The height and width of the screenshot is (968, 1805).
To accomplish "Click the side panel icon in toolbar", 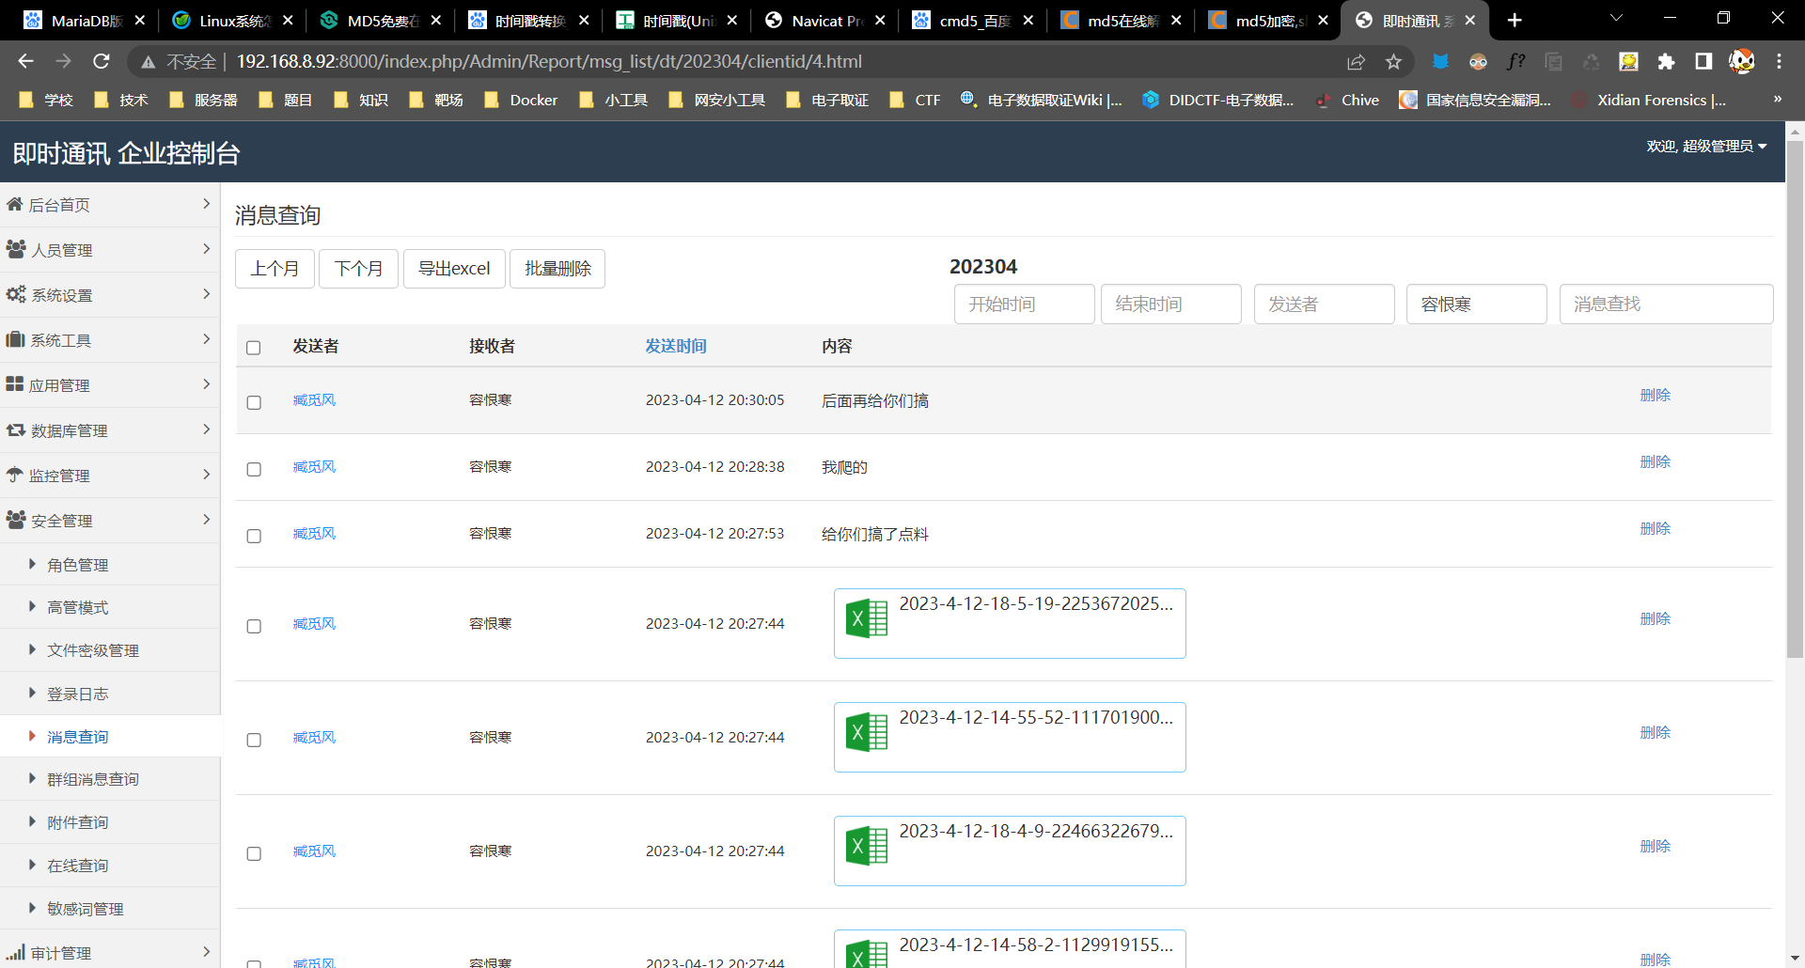I will click(x=1703, y=61).
